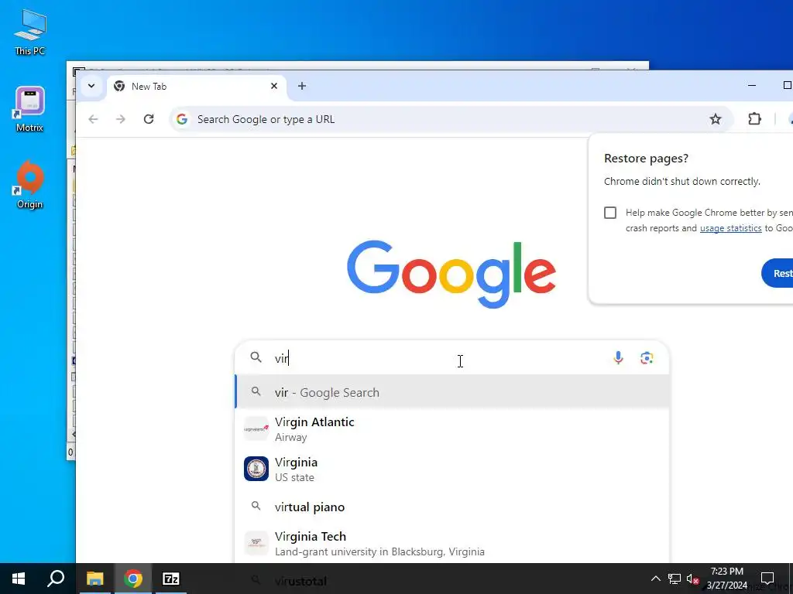This screenshot has height=594, width=793.
Task: Click the Google logo
Action: pyautogui.click(x=451, y=273)
